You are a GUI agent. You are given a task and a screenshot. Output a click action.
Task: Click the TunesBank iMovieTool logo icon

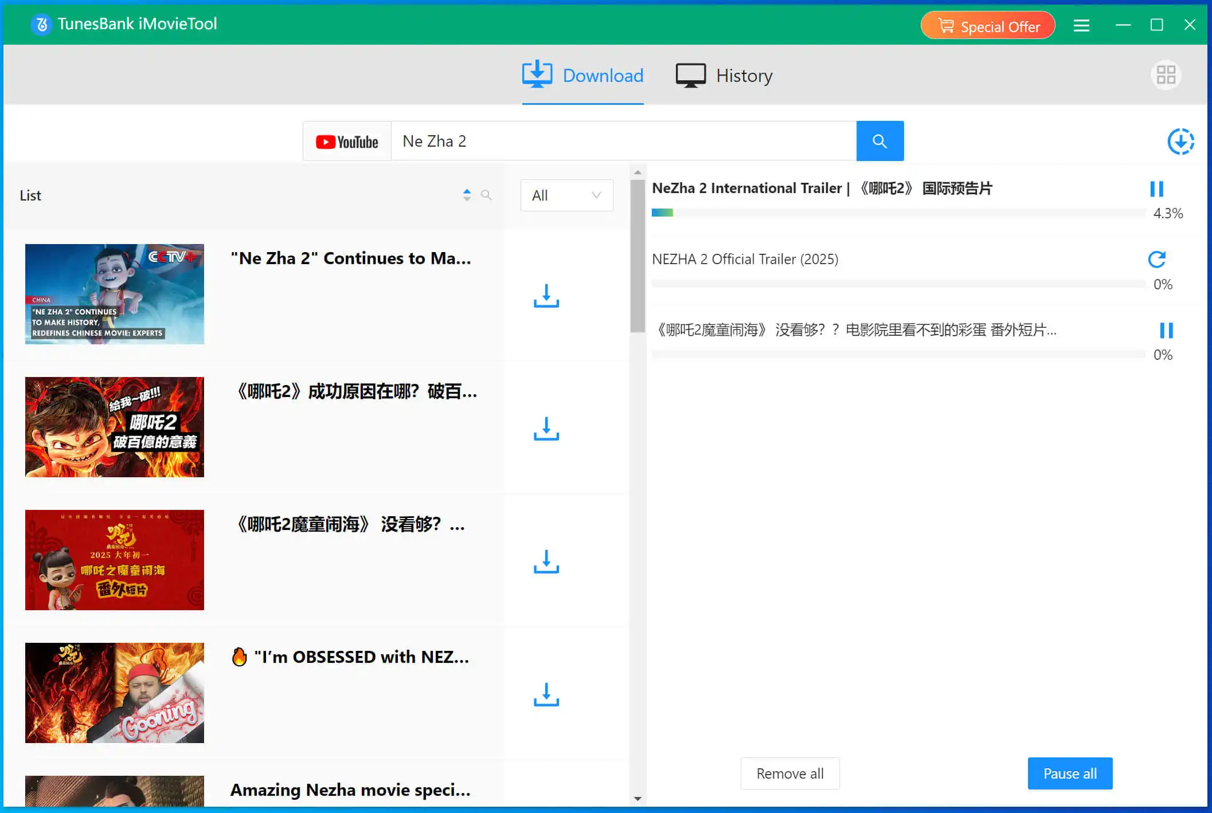[41, 24]
